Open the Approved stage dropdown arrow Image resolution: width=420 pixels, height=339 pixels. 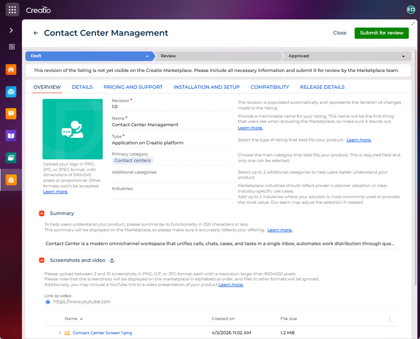click(403, 57)
